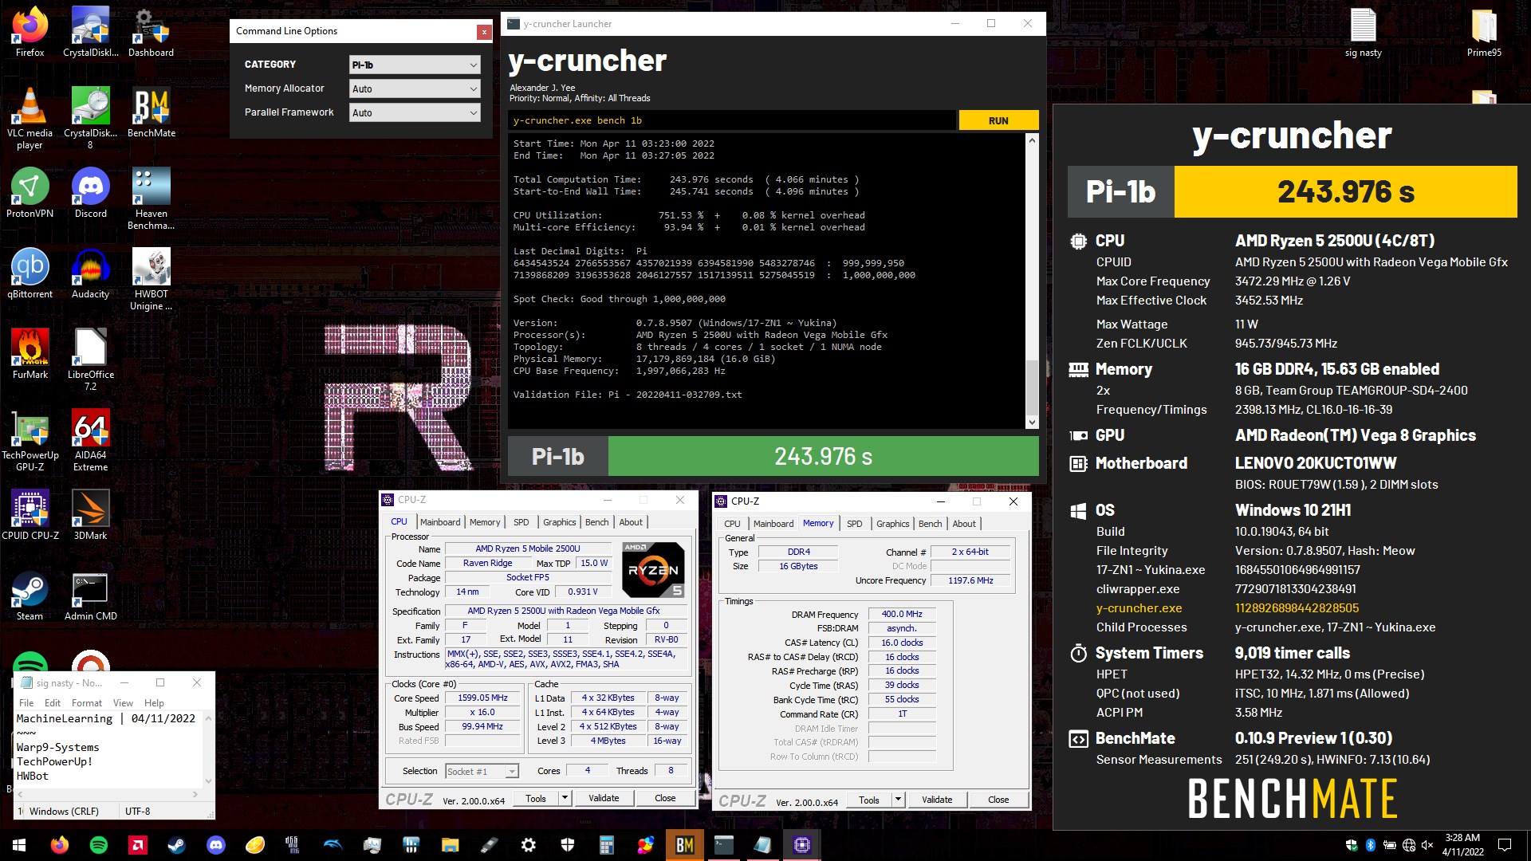
Task: Launch VLC media player icon
Action: pyautogui.click(x=30, y=118)
